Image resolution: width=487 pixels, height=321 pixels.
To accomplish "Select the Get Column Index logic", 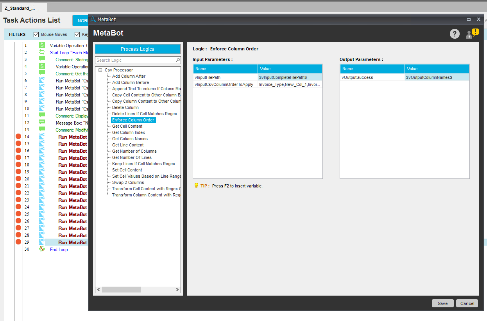I will (x=129, y=132).
